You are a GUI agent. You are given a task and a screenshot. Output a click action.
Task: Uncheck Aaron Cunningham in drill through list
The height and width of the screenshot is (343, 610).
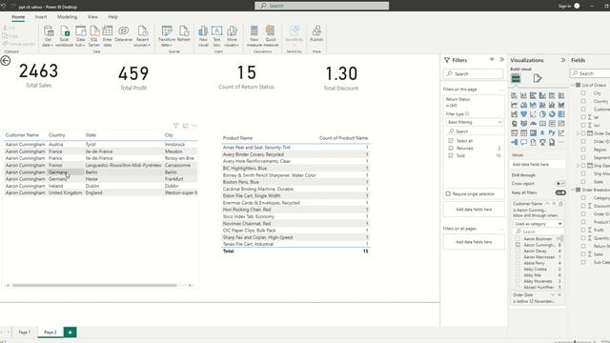click(518, 245)
